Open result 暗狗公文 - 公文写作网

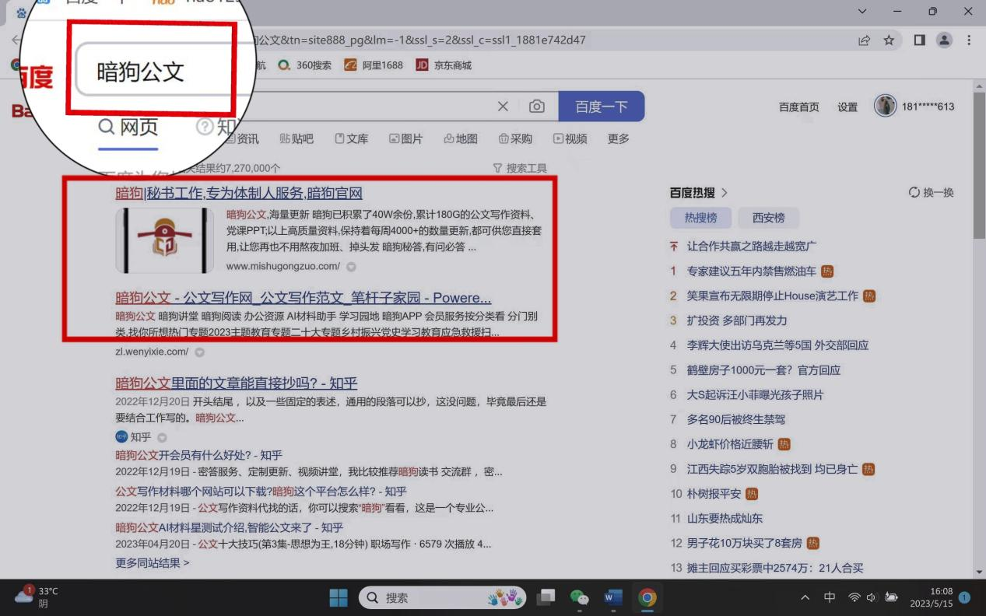pyautogui.click(x=304, y=298)
